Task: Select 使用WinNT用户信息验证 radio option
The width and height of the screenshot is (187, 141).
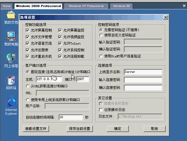Action: pos(101,56)
